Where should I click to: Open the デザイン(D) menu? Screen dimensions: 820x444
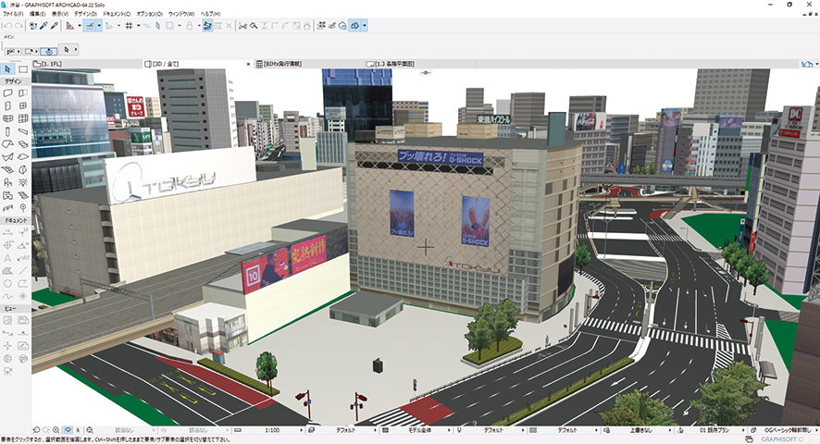[85, 14]
